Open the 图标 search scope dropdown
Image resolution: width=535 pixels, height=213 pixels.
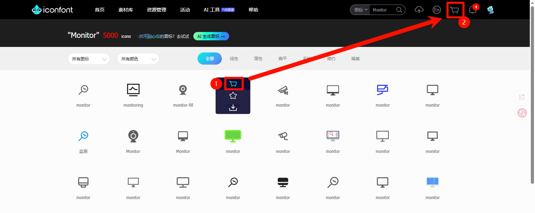pyautogui.click(x=359, y=9)
